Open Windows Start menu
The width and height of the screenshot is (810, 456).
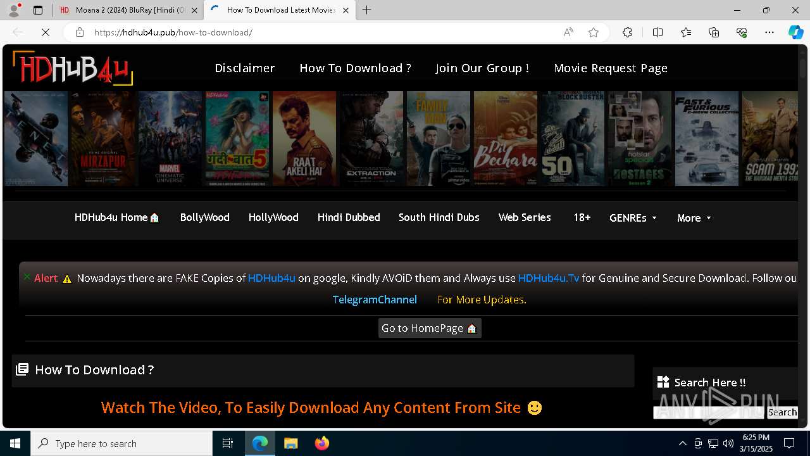15,443
